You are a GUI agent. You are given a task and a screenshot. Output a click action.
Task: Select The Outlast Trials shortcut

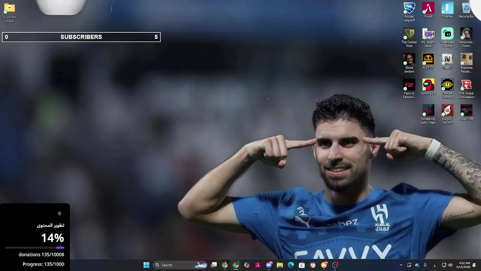(x=409, y=38)
